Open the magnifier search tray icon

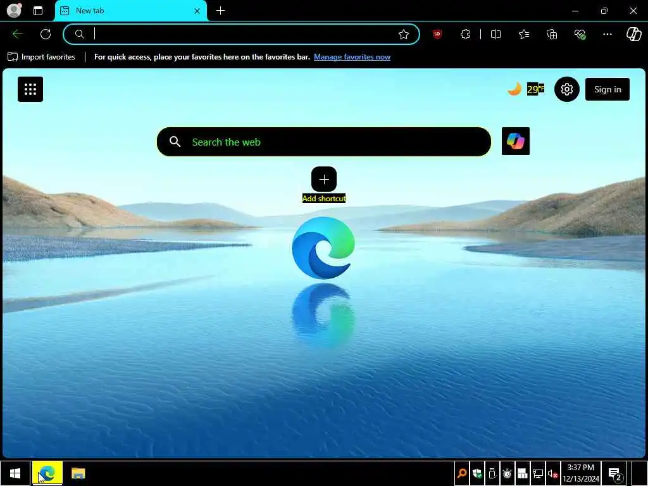(462, 473)
